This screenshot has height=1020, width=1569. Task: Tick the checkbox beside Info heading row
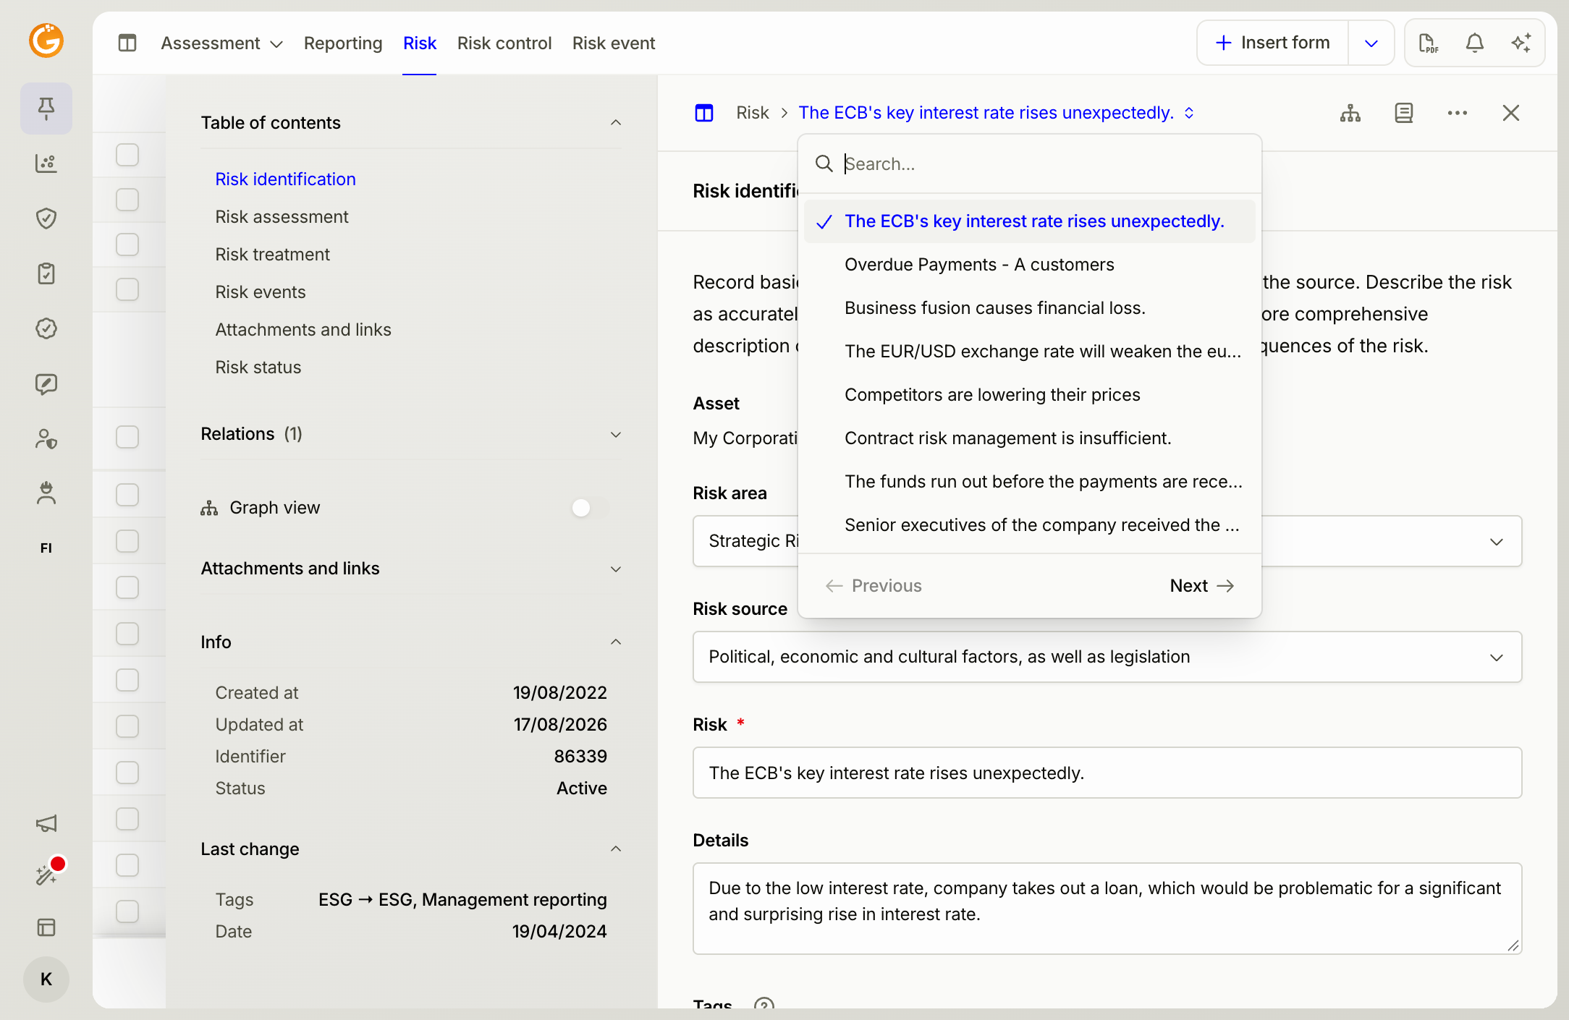pos(127,634)
